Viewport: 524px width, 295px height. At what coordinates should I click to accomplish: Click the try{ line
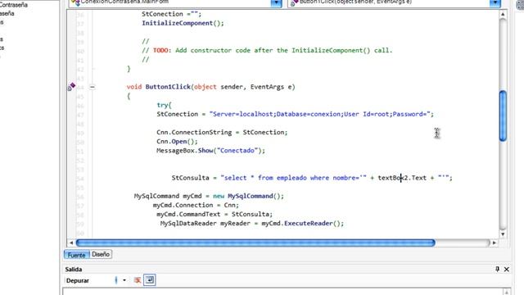pos(164,105)
